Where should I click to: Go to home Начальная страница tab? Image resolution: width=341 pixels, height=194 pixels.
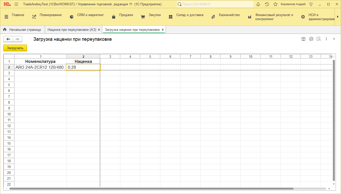pos(22,30)
